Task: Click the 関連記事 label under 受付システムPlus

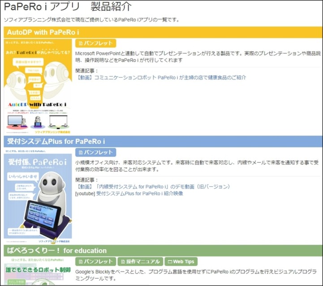Action: point(86,180)
